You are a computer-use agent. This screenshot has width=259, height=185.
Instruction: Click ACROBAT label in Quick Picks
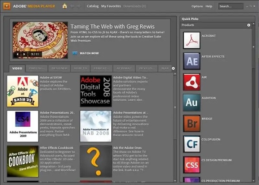point(208,36)
